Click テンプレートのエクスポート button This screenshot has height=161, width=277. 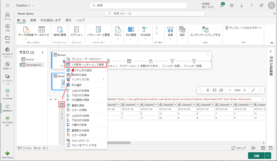(243, 28)
